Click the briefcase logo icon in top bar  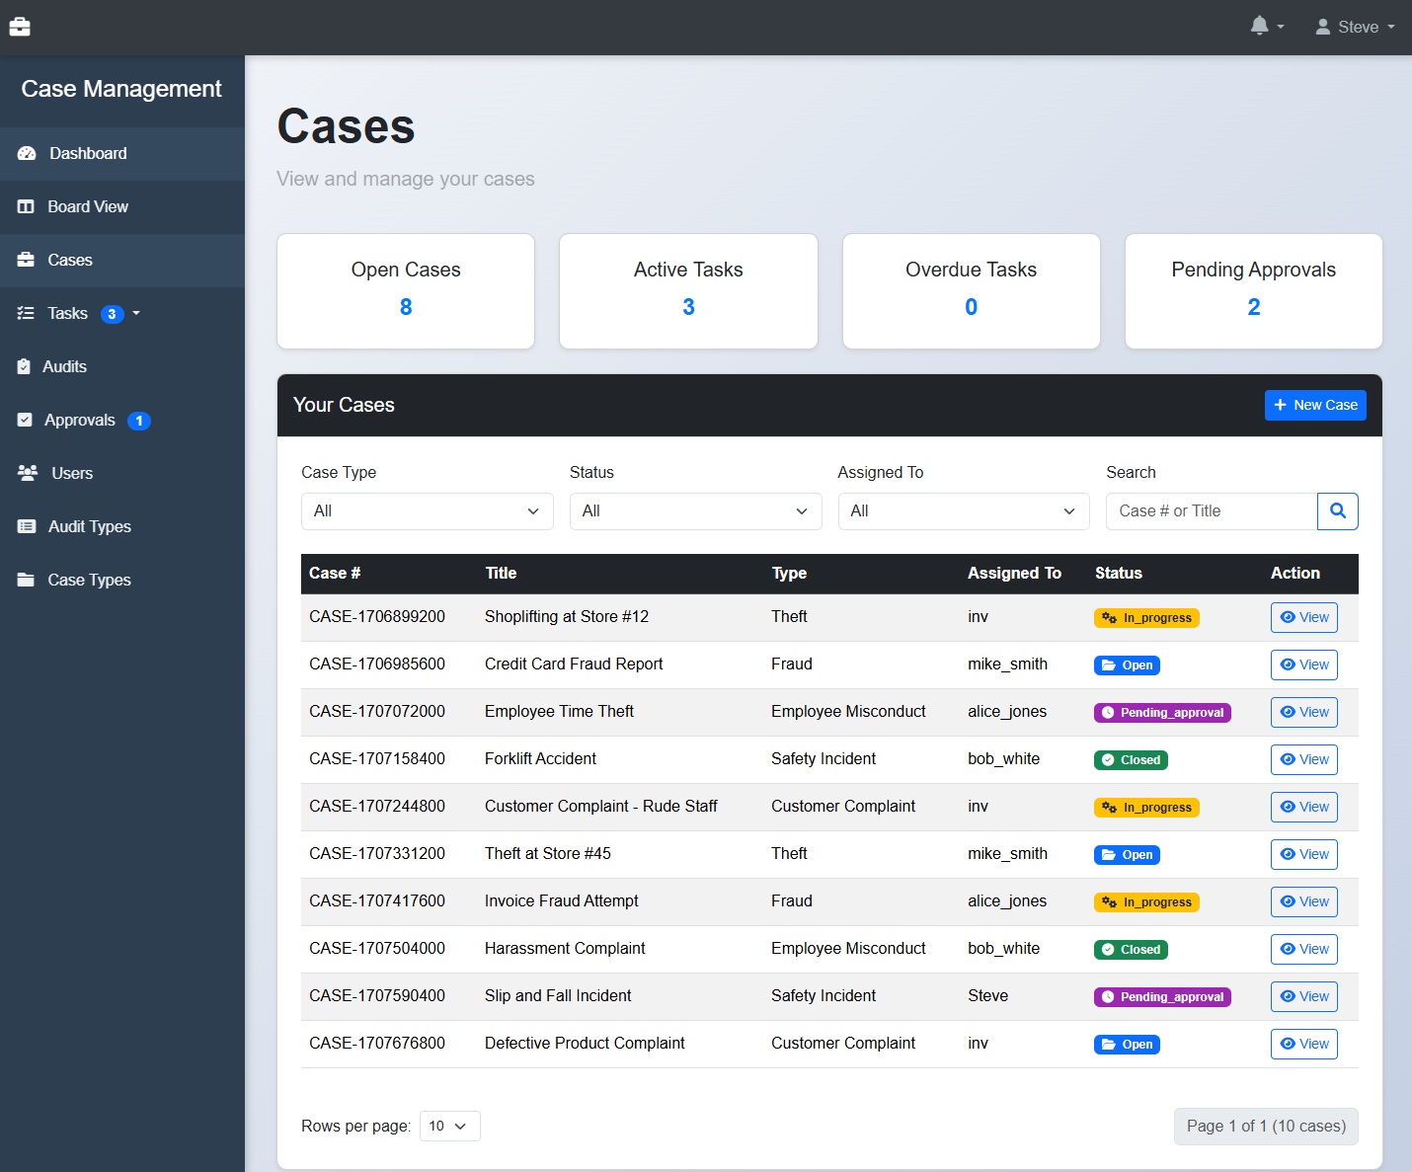point(20,27)
